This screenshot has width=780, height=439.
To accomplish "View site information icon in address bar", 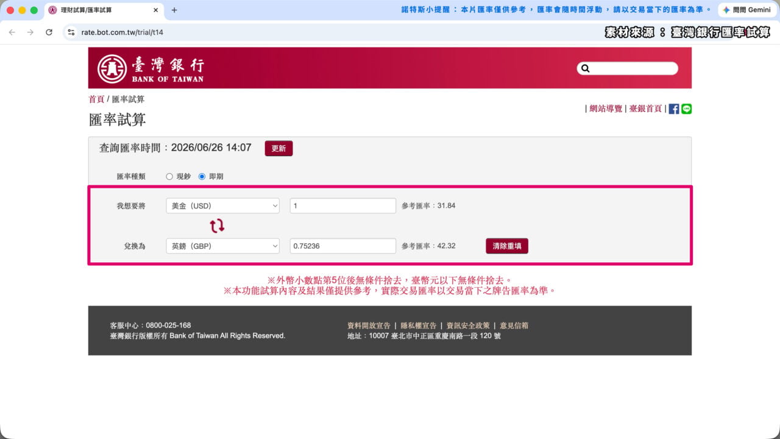I will click(x=71, y=32).
